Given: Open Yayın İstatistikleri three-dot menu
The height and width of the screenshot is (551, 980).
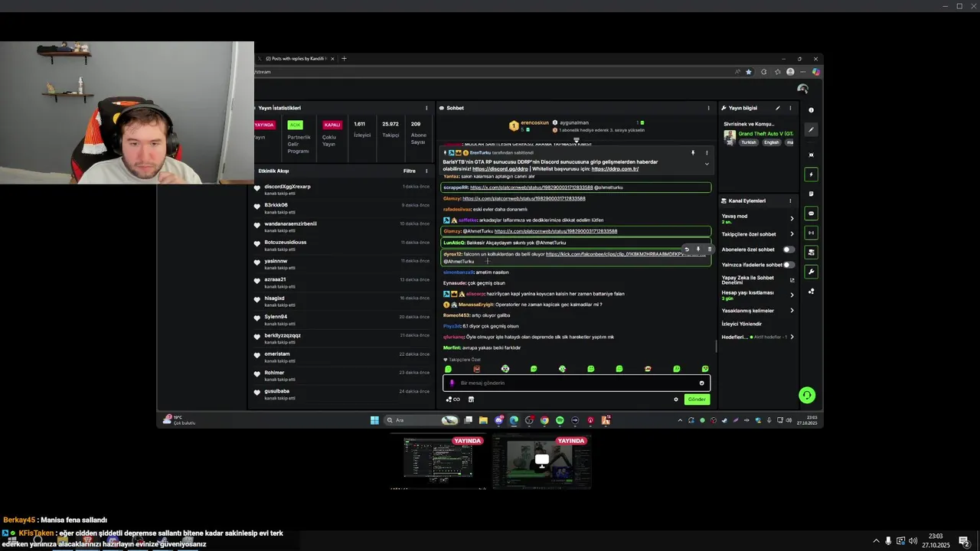Looking at the screenshot, I should (x=426, y=108).
